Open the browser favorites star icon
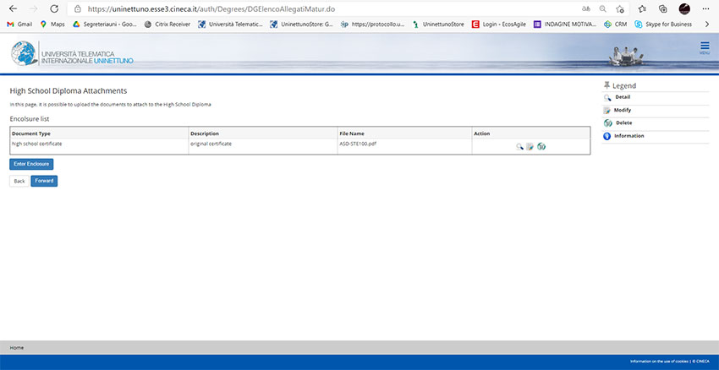Image resolution: width=719 pixels, height=370 pixels. point(621,8)
